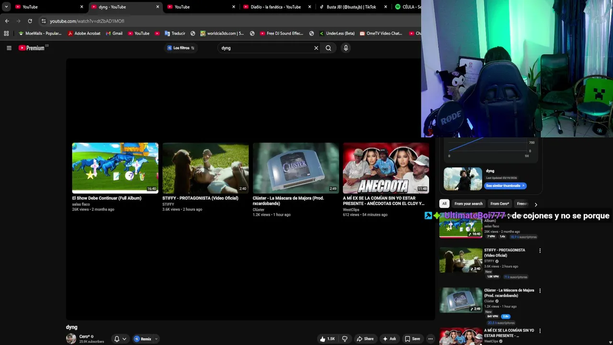
Task: Open the dyng thumbnail in stats panel
Action: click(463, 179)
